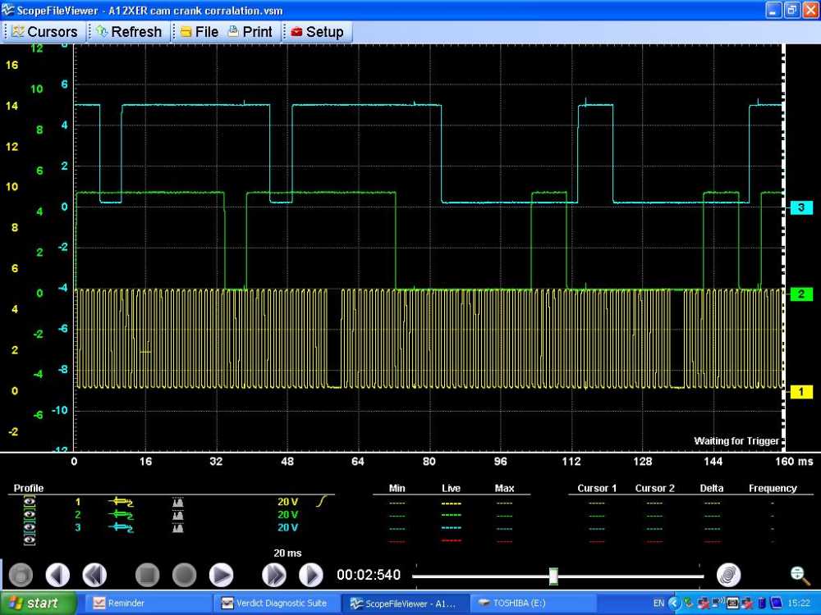Image resolution: width=821 pixels, height=615 pixels.
Task: Open the Setup menu
Action: [317, 32]
